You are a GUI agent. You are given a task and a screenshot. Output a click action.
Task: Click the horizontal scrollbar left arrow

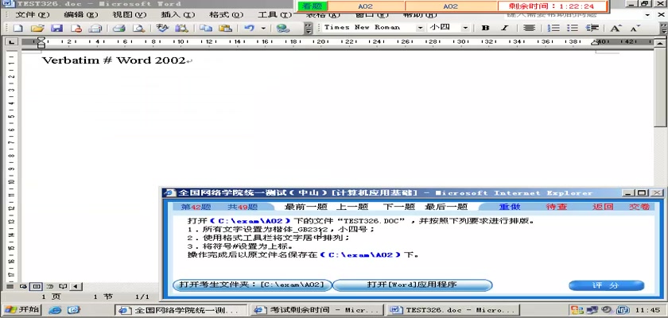[x=76, y=286]
